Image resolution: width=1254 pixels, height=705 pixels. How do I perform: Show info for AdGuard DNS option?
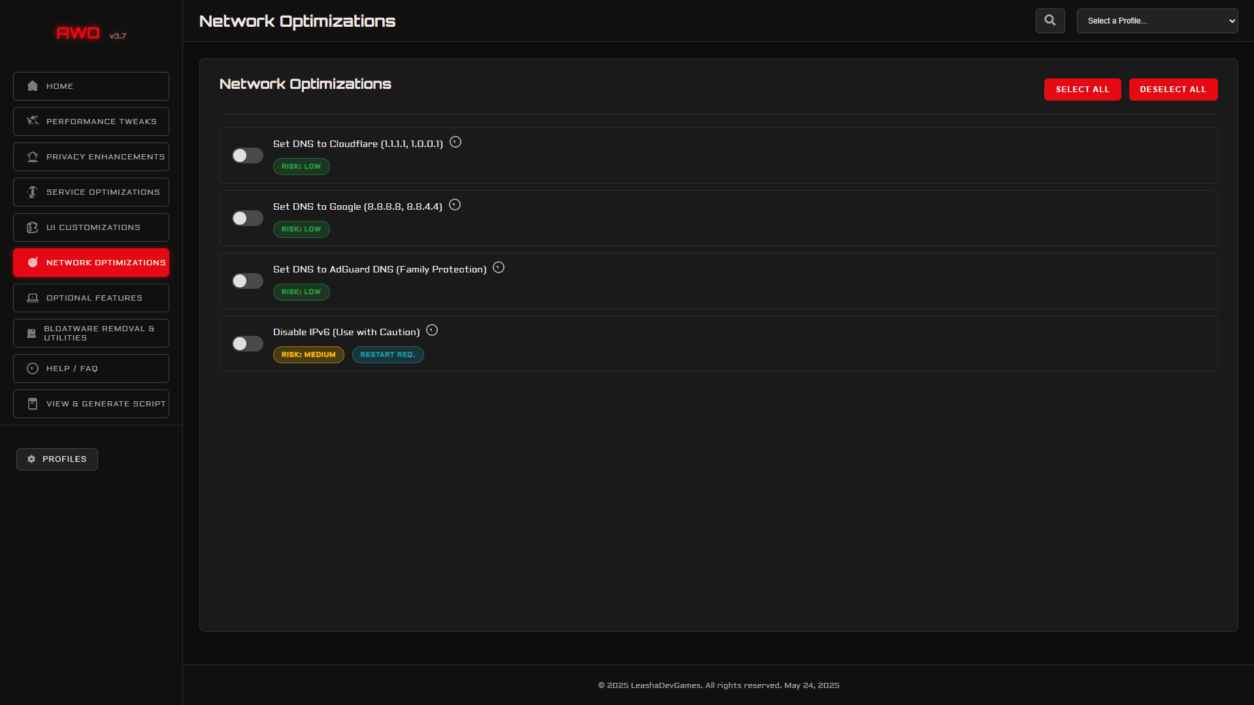499,268
